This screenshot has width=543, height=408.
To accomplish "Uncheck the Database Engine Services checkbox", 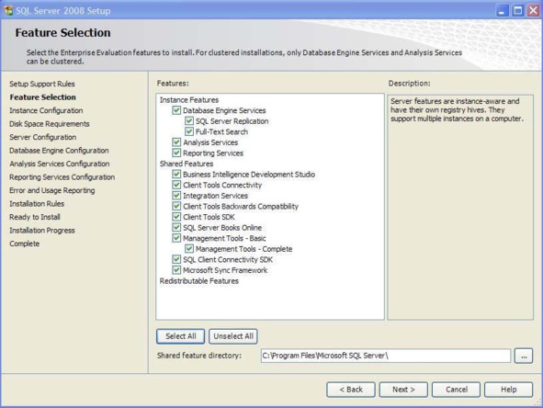I will [x=176, y=110].
